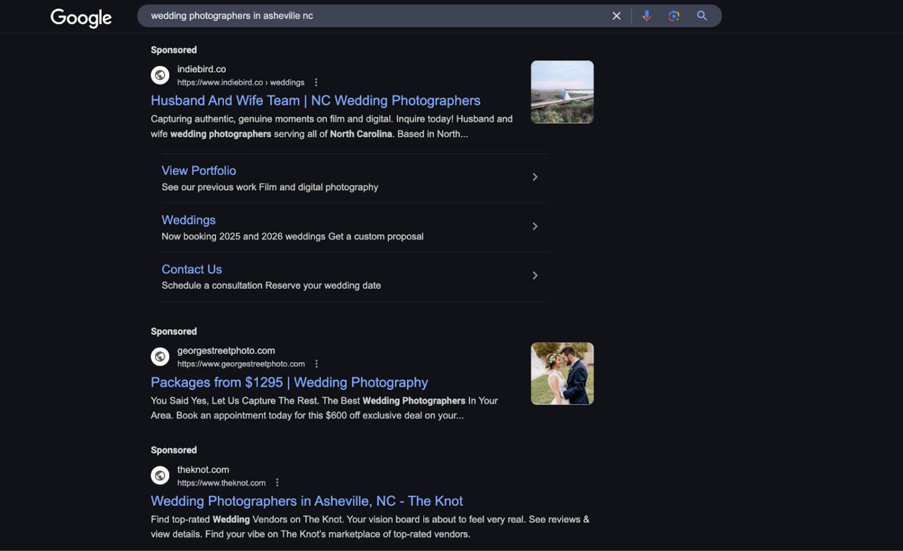Click inside the search input field
This screenshot has height=551, width=903.
(373, 16)
